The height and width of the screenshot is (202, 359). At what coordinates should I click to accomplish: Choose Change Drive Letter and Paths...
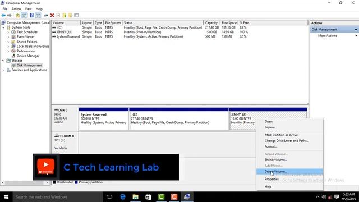(289, 141)
